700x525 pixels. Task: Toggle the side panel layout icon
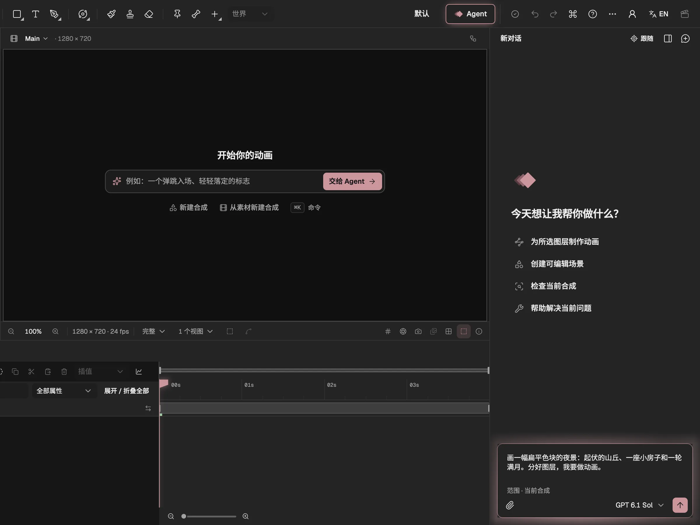pyautogui.click(x=668, y=38)
